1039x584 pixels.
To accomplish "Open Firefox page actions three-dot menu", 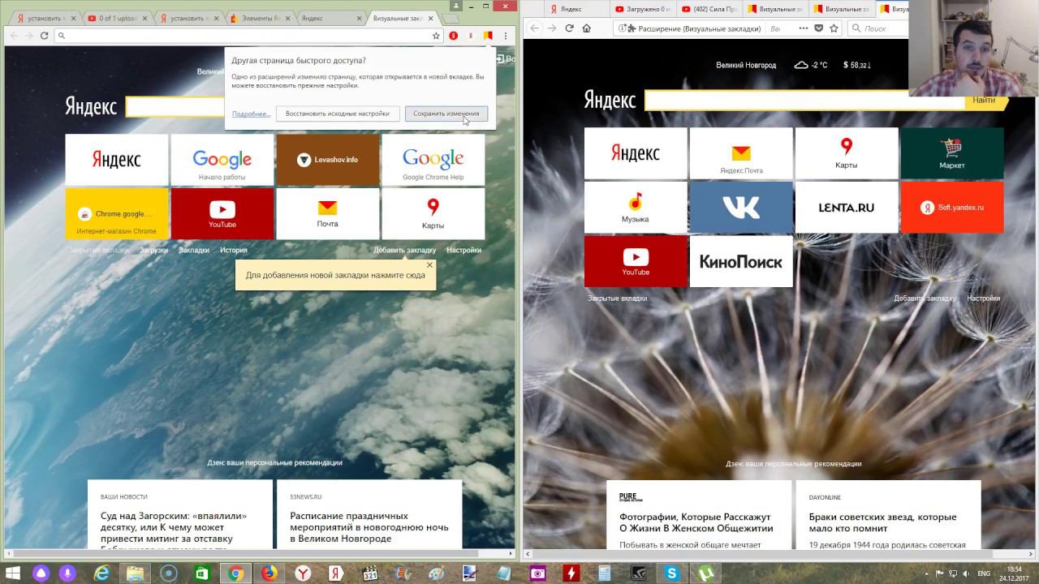I will pyautogui.click(x=803, y=28).
